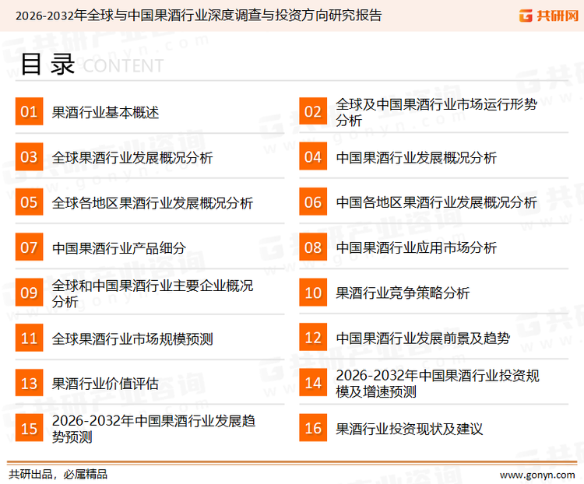Click the orange 08 number box
This screenshot has height=484, width=584.
click(x=313, y=247)
